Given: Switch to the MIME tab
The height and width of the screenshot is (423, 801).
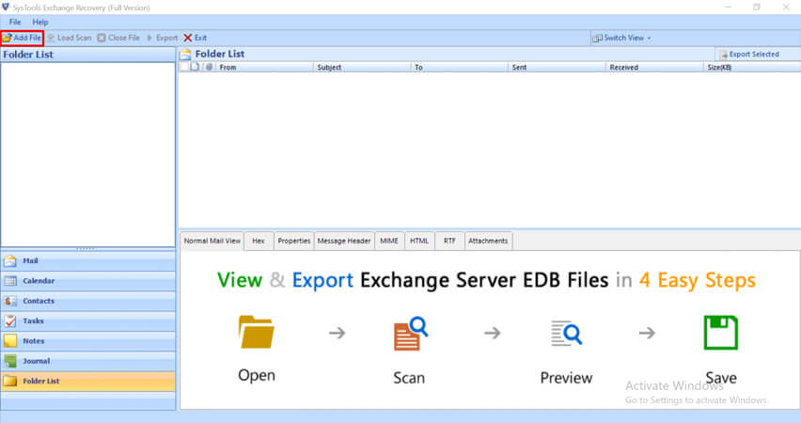Looking at the screenshot, I should [389, 241].
